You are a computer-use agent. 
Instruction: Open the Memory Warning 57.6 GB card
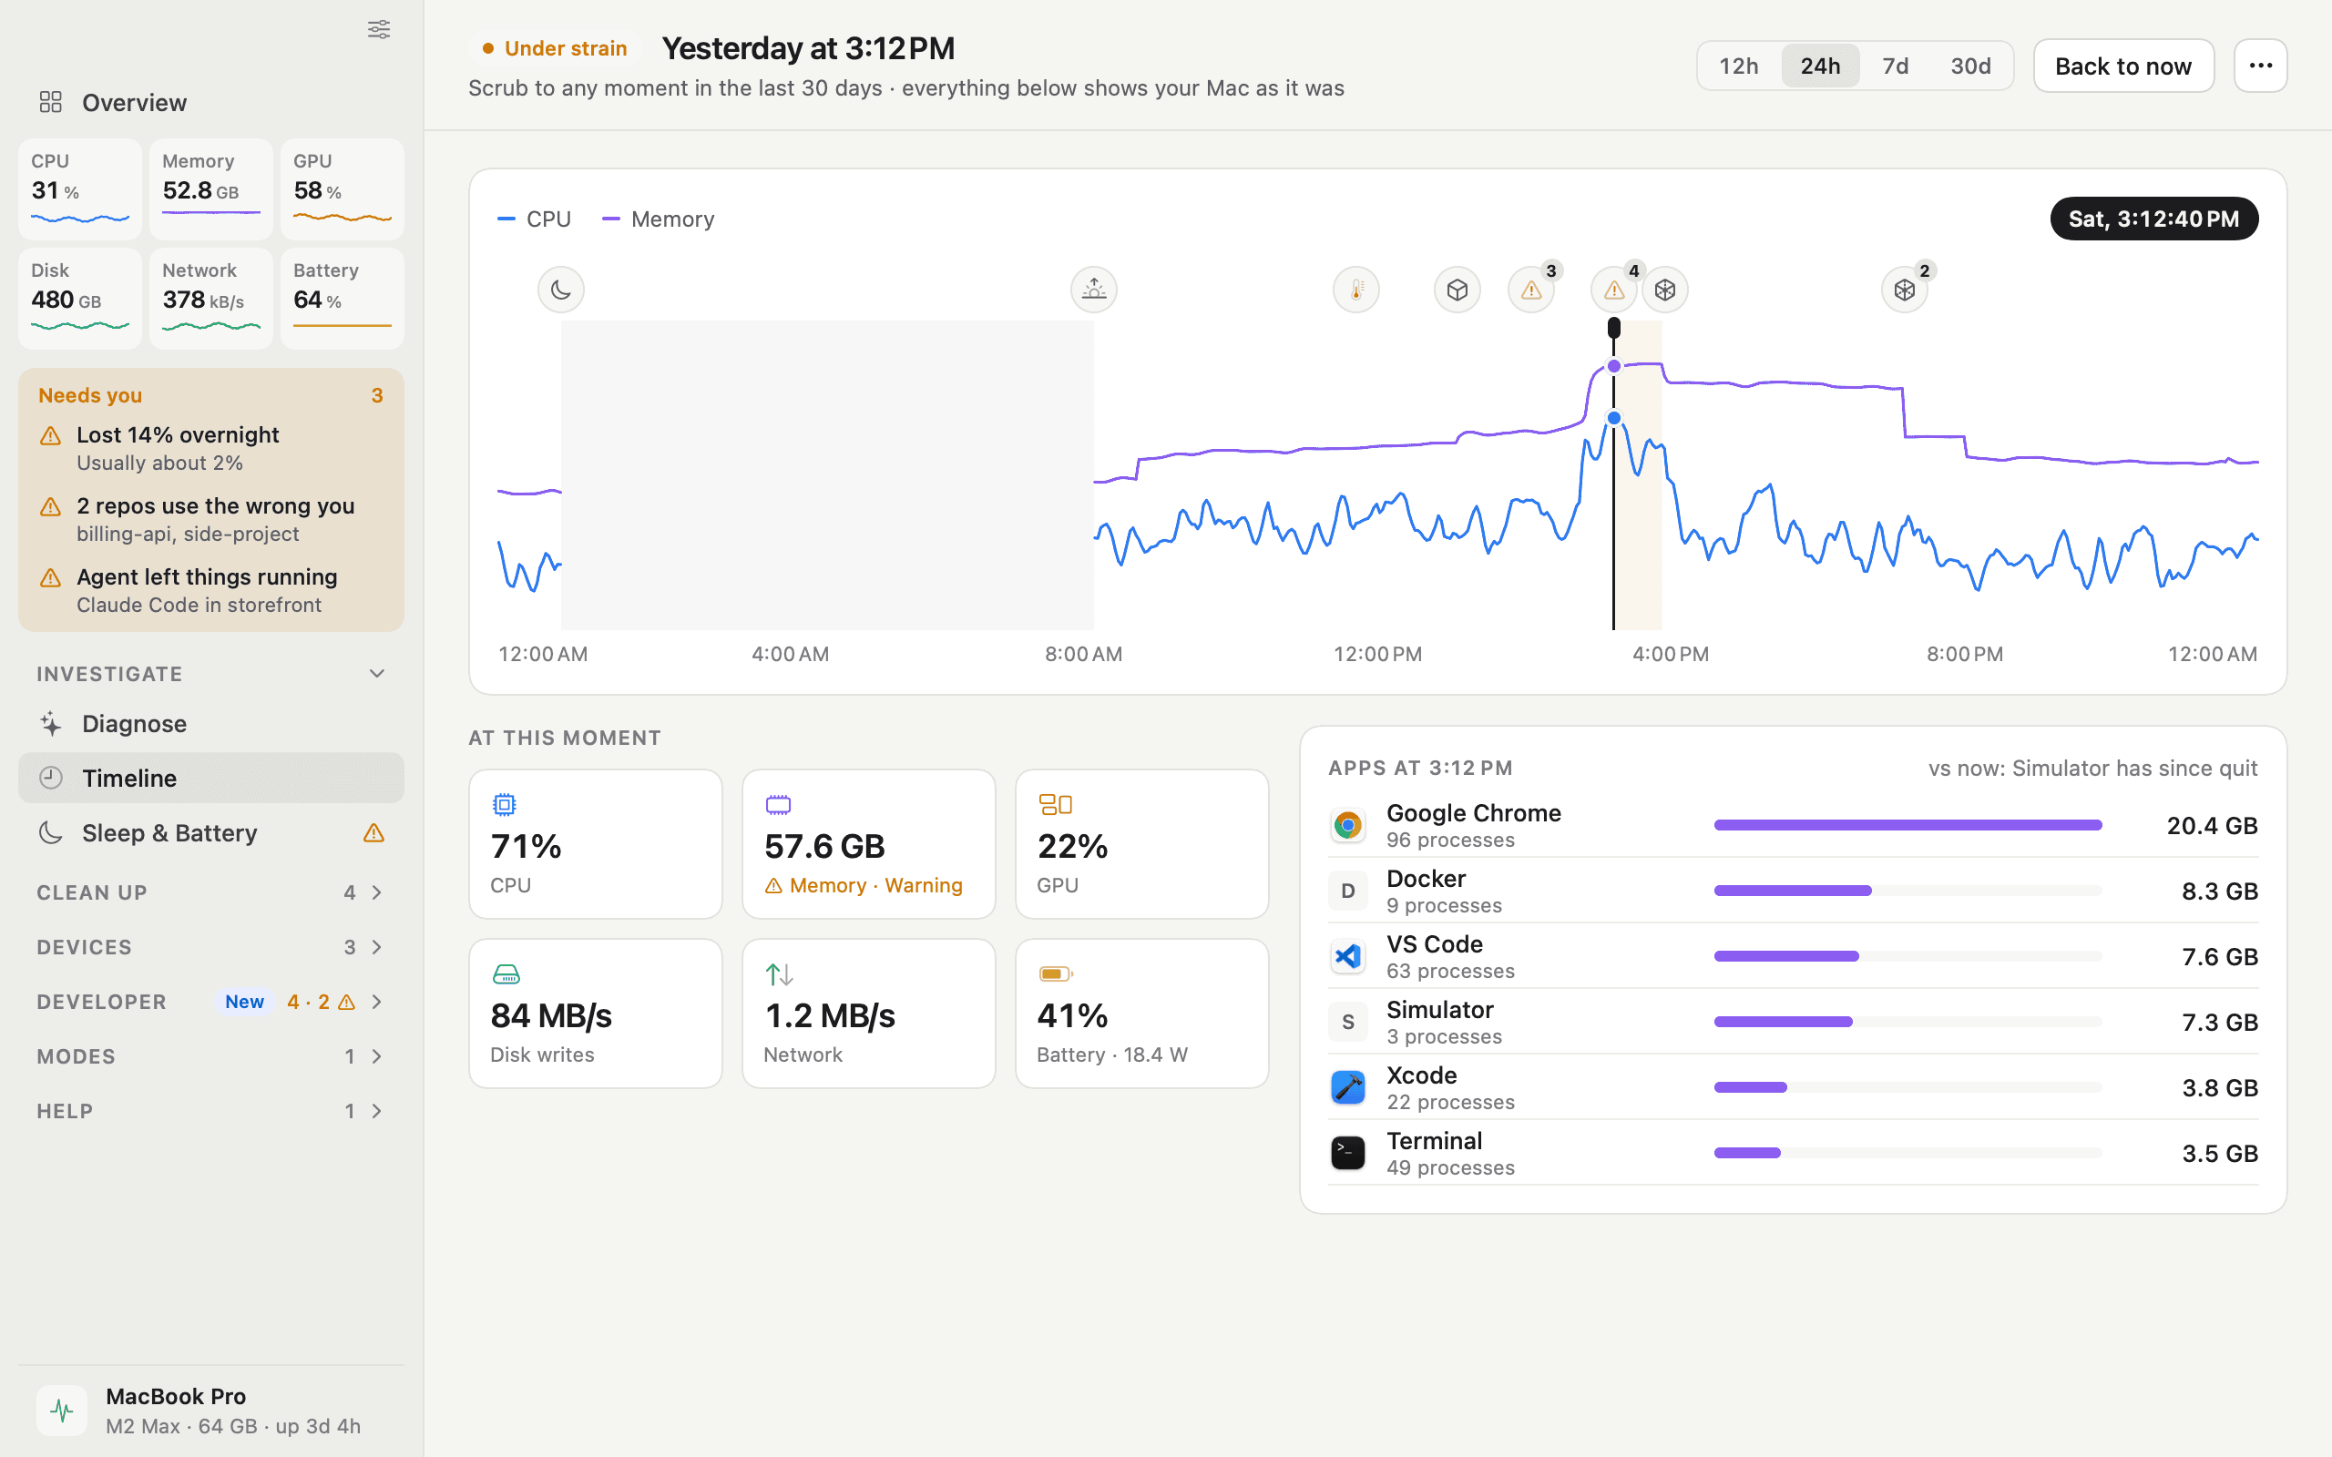(x=868, y=843)
